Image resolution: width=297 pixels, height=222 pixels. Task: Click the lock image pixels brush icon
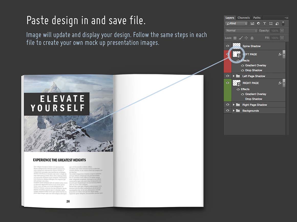point(240,38)
